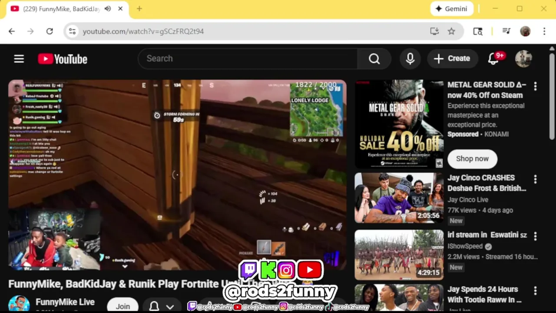Click in the YouTube search field
Viewport: 556px width, 313px height.
pyautogui.click(x=248, y=59)
